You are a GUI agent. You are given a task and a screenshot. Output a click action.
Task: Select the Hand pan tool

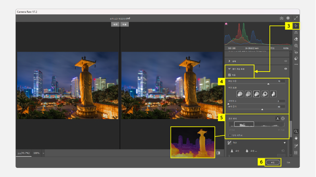[x=296, y=138]
